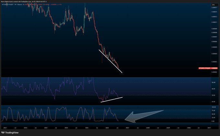Click the 0.000009 price scale label

(214, 29)
